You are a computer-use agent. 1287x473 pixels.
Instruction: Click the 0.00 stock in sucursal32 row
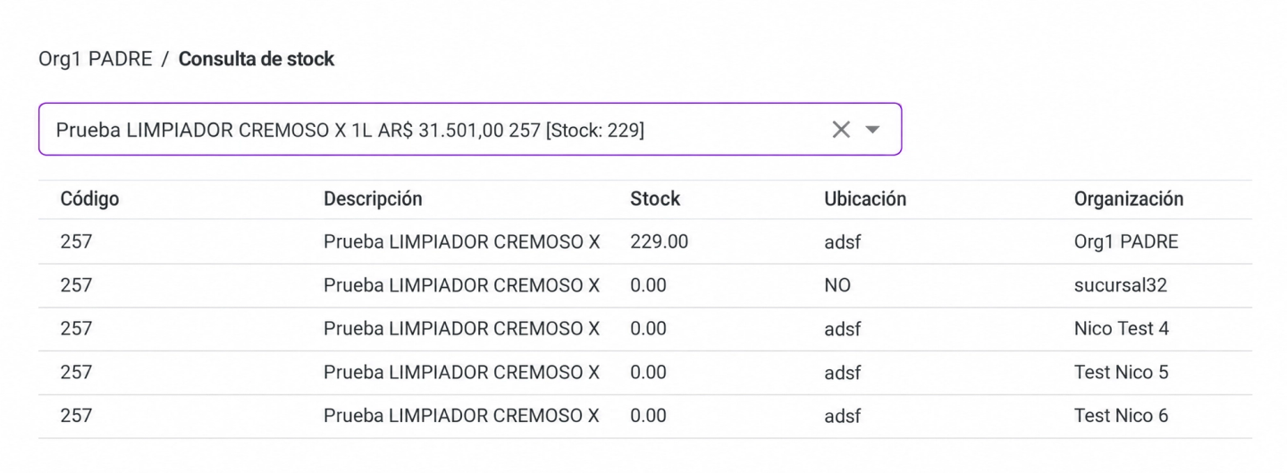pyautogui.click(x=648, y=285)
